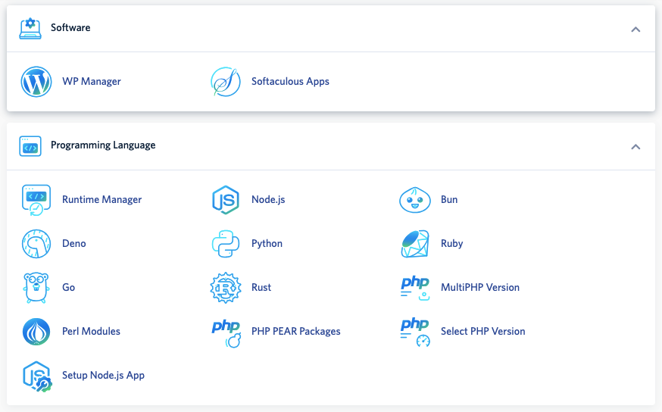This screenshot has height=412, width=662.
Task: Click the Programming Language code icon
Action: (x=30, y=146)
